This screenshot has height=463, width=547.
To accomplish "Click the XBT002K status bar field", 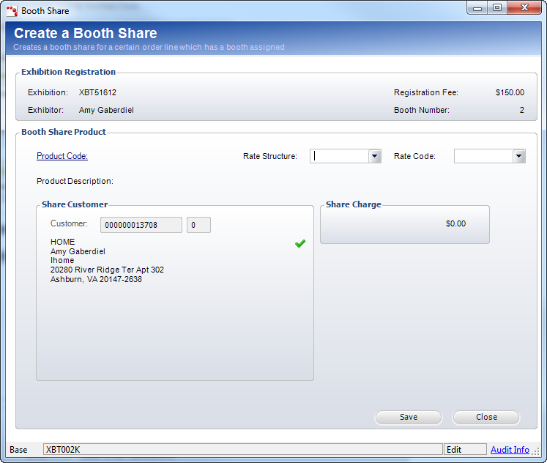I will click(x=243, y=449).
